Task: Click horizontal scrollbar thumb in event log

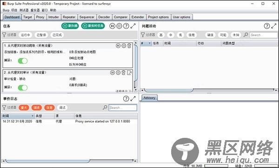Action: click(x=47, y=161)
